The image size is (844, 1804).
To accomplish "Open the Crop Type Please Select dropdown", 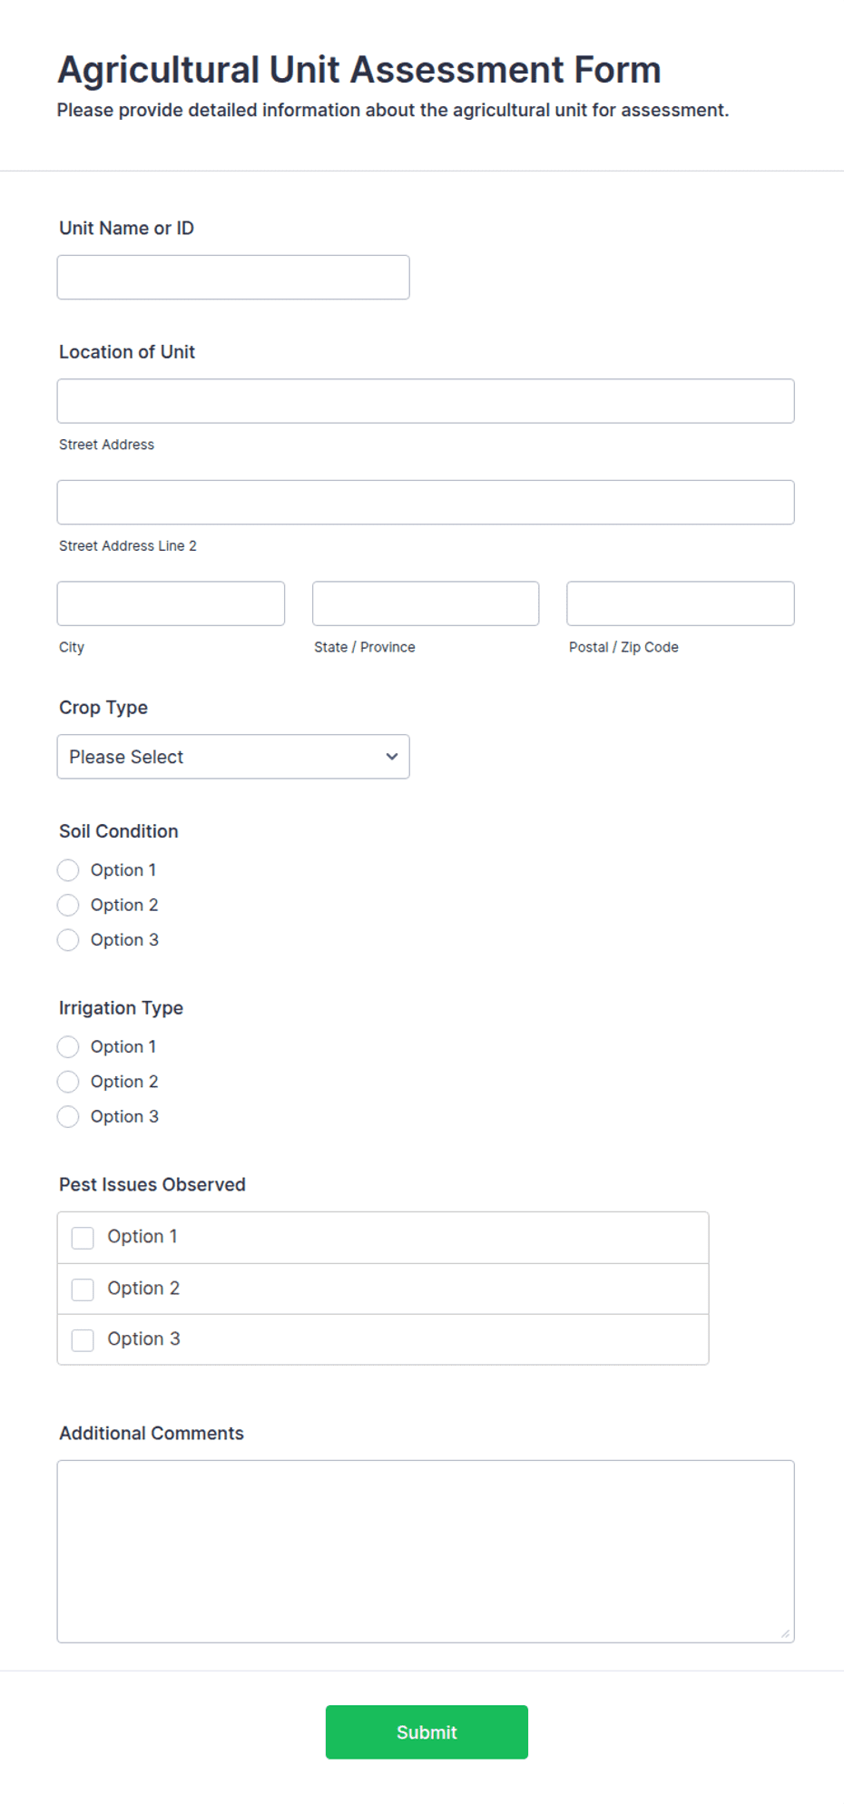I will click(x=233, y=757).
